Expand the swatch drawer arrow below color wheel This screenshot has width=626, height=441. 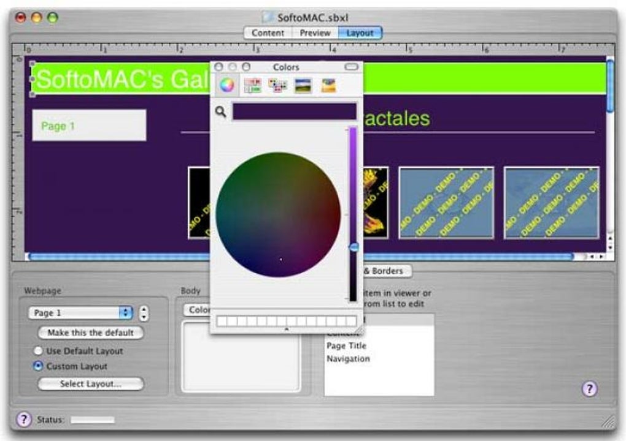click(x=286, y=330)
